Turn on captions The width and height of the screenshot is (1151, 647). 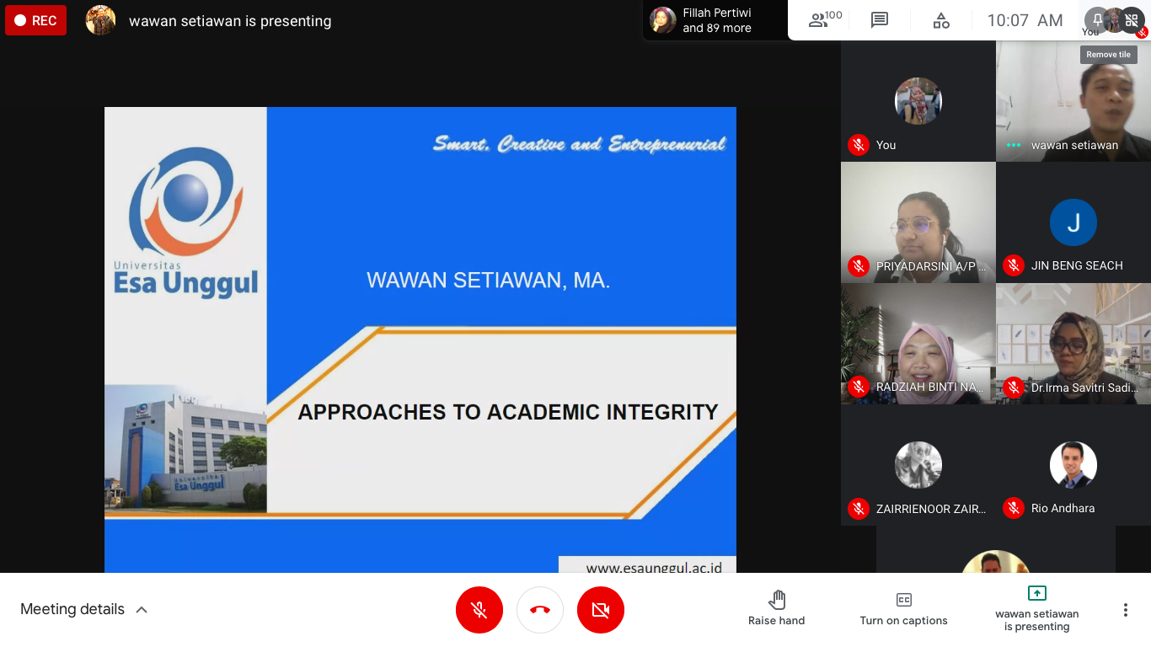(x=904, y=609)
